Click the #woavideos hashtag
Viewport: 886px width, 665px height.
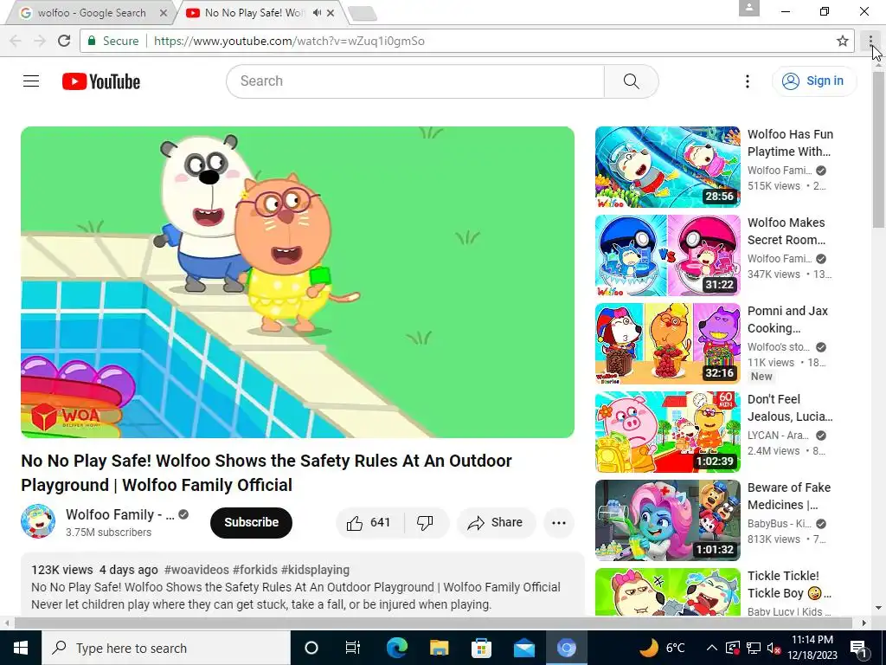click(x=196, y=570)
